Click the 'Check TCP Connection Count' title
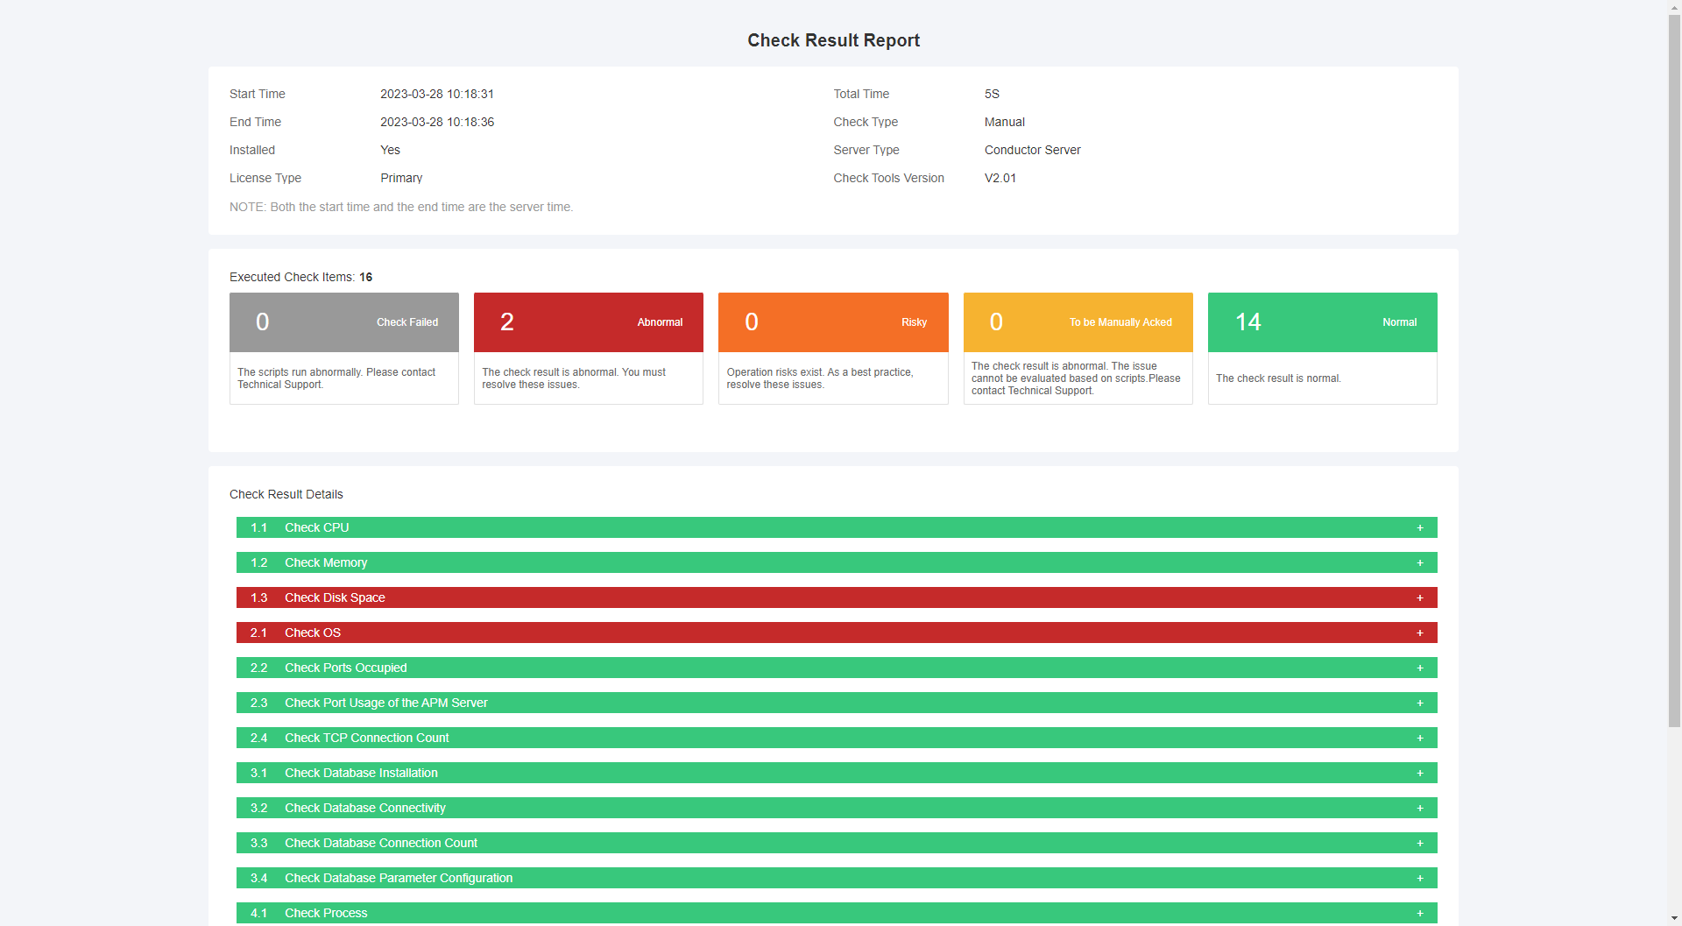Viewport: 1682px width, 926px height. pos(366,738)
